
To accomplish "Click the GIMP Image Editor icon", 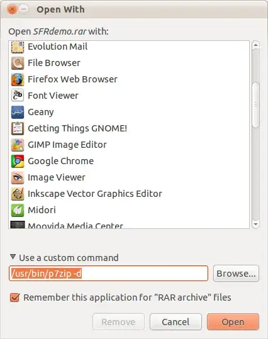I will pos(18,145).
